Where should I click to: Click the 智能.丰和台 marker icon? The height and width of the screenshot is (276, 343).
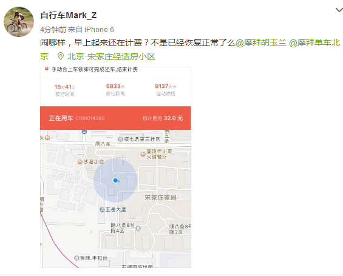(x=76, y=258)
